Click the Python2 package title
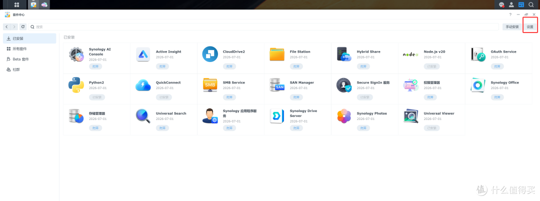540x201 pixels. (96, 82)
